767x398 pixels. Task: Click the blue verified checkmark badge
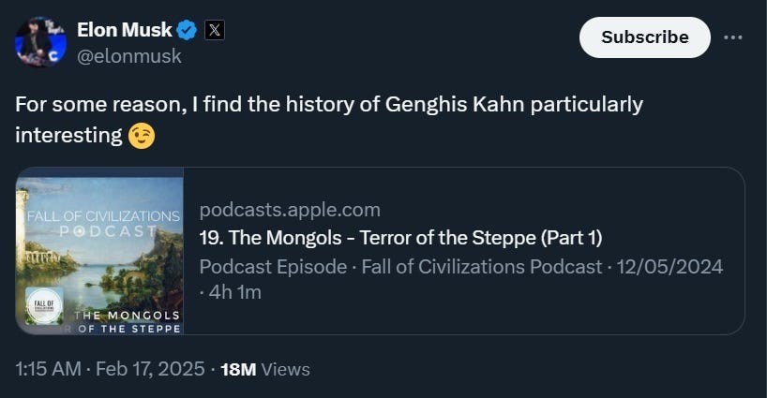187,30
